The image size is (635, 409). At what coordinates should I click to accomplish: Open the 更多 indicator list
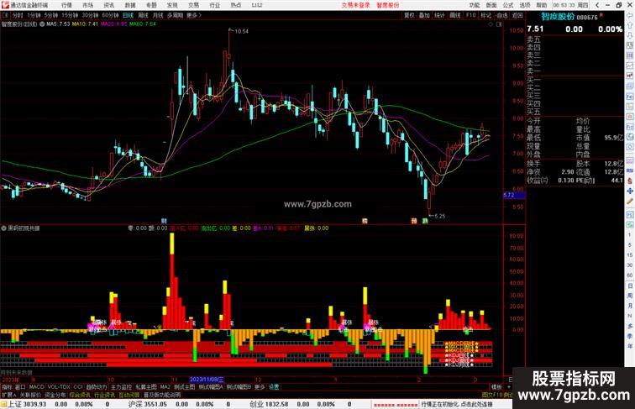click(x=260, y=387)
